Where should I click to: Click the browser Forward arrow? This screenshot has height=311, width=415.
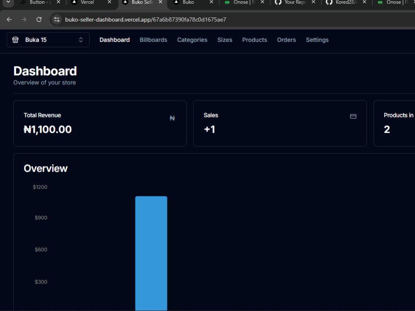pyautogui.click(x=24, y=19)
